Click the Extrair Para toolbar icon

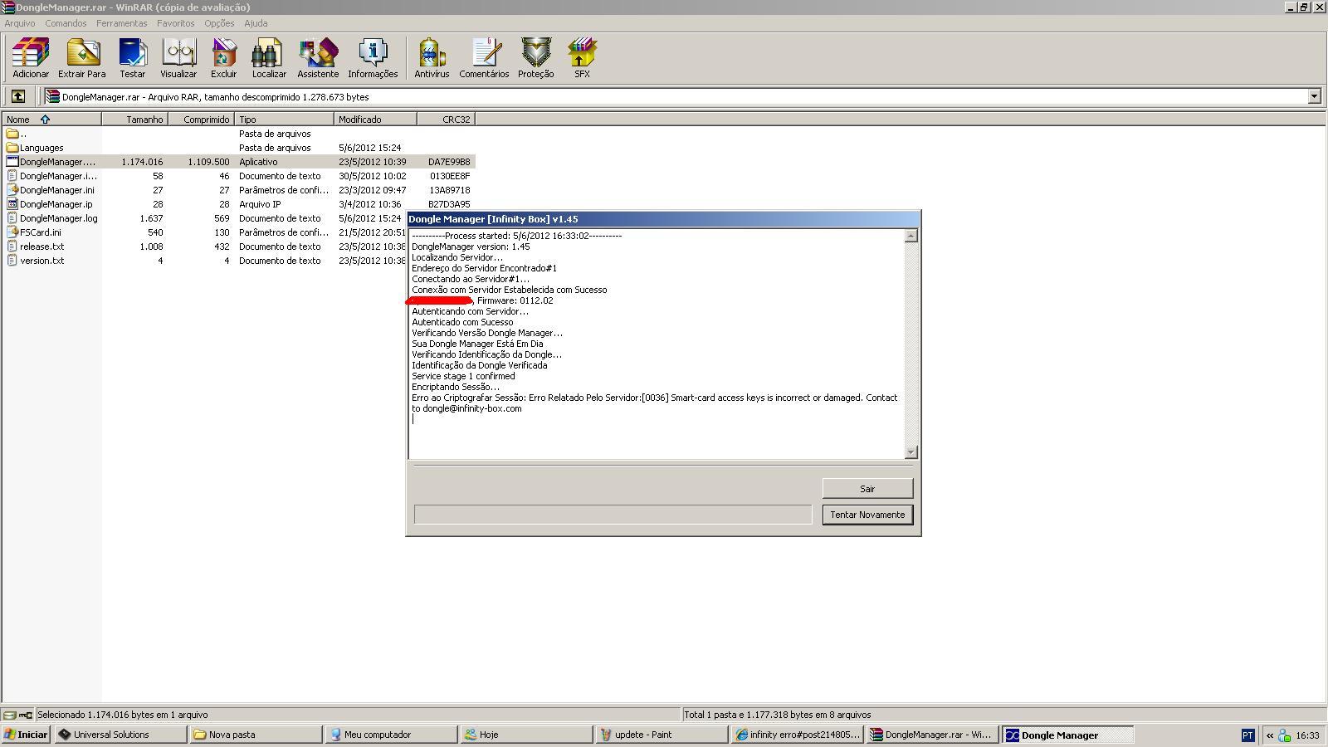pyautogui.click(x=81, y=57)
